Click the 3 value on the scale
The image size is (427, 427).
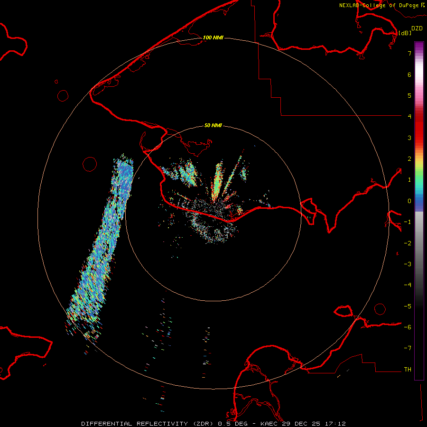click(x=409, y=138)
